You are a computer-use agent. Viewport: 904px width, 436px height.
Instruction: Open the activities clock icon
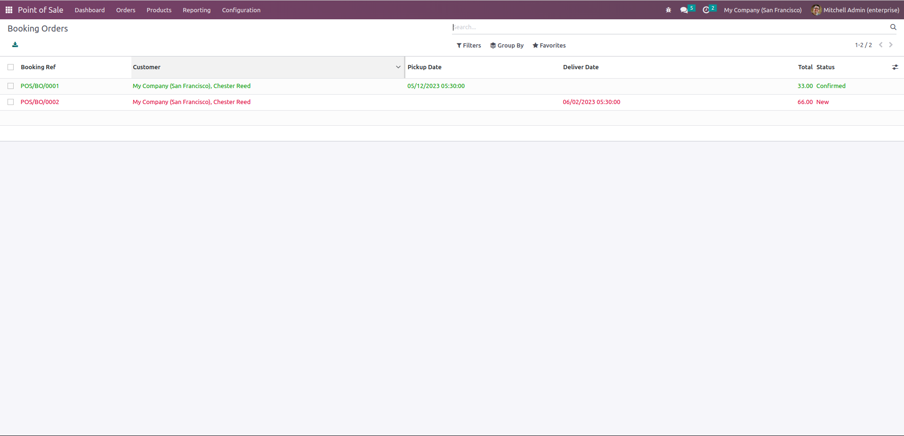tap(706, 10)
